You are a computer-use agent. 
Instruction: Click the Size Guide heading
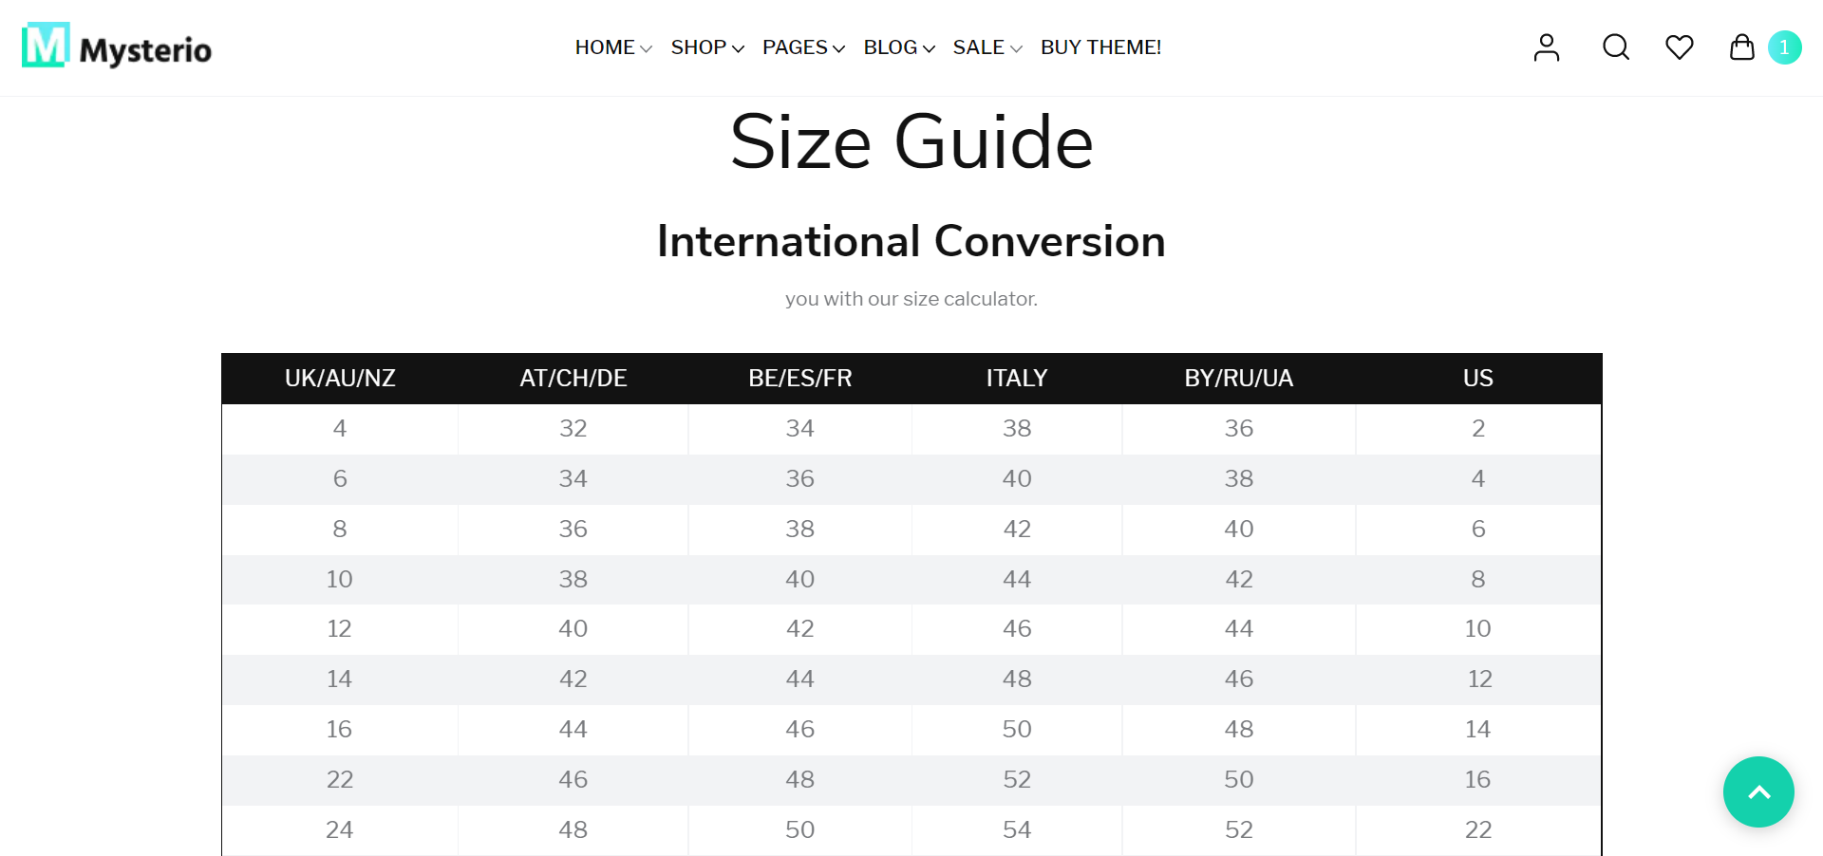(x=911, y=141)
